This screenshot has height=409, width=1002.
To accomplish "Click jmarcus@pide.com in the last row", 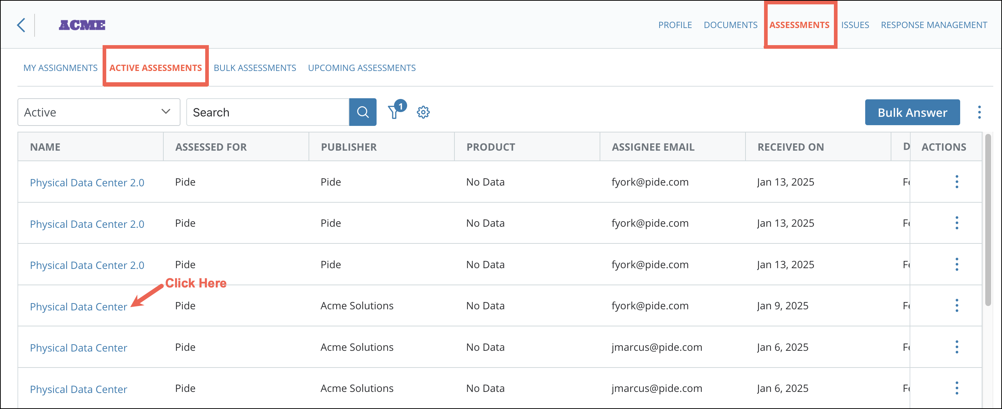I will click(657, 388).
